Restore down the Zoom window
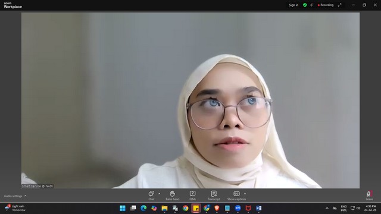The height and width of the screenshot is (214, 381). pyautogui.click(x=364, y=5)
